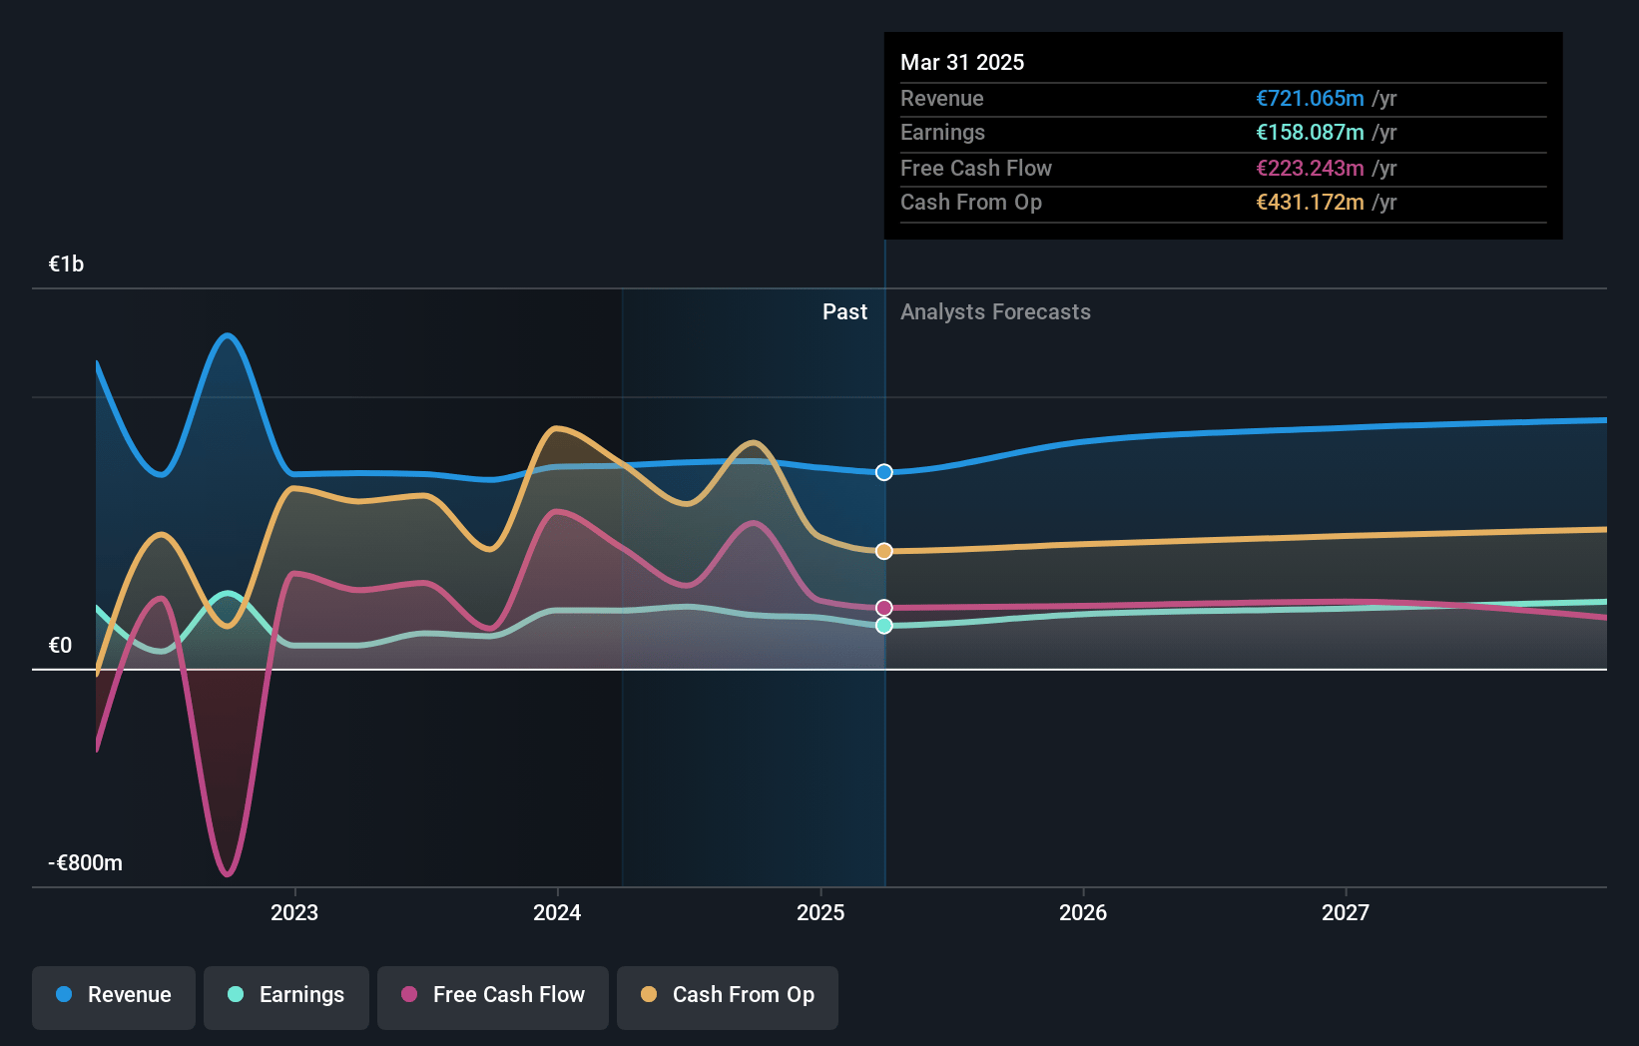Click the 2023 x-axis label
Image resolution: width=1639 pixels, height=1046 pixels.
coord(294,912)
